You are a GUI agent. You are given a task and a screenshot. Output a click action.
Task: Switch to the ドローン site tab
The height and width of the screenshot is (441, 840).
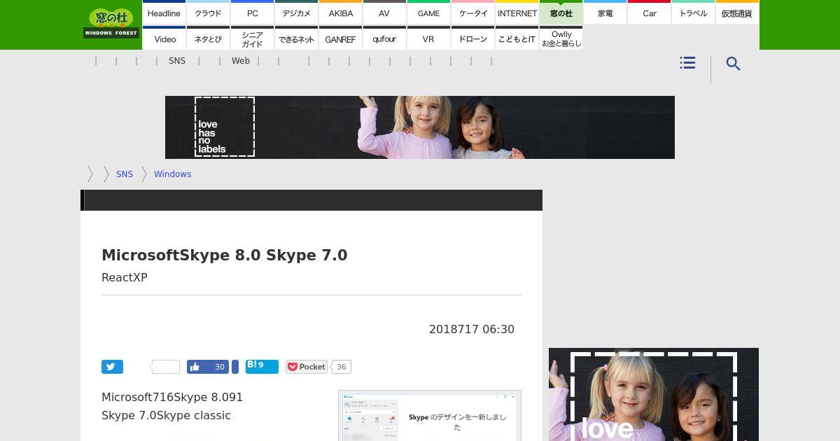click(472, 38)
